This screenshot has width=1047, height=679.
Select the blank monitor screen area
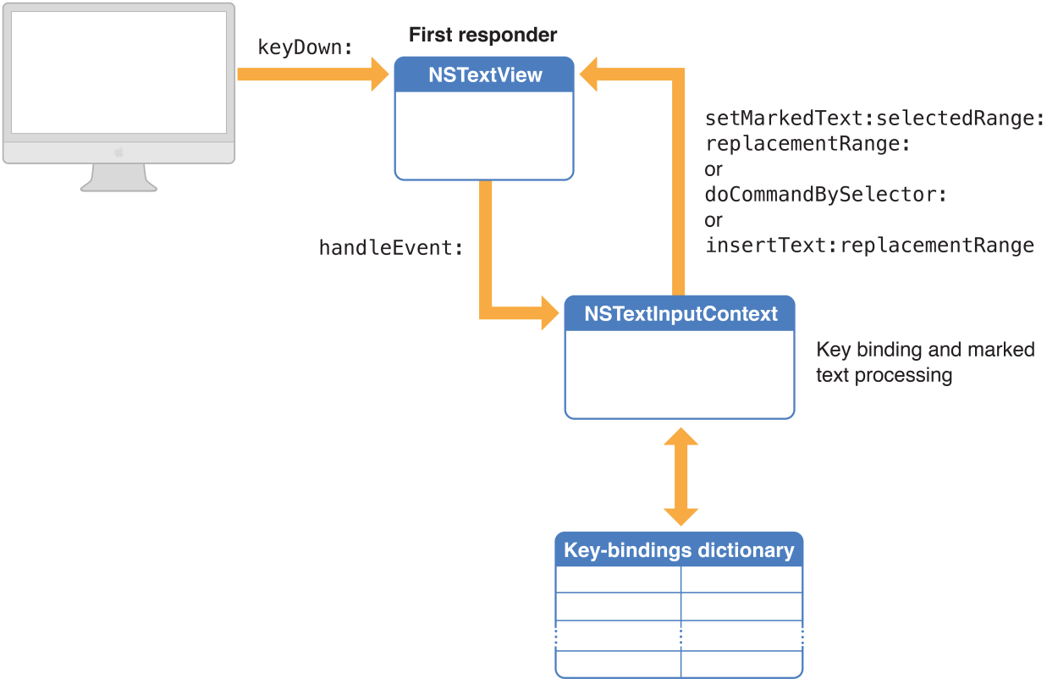pyautogui.click(x=118, y=72)
